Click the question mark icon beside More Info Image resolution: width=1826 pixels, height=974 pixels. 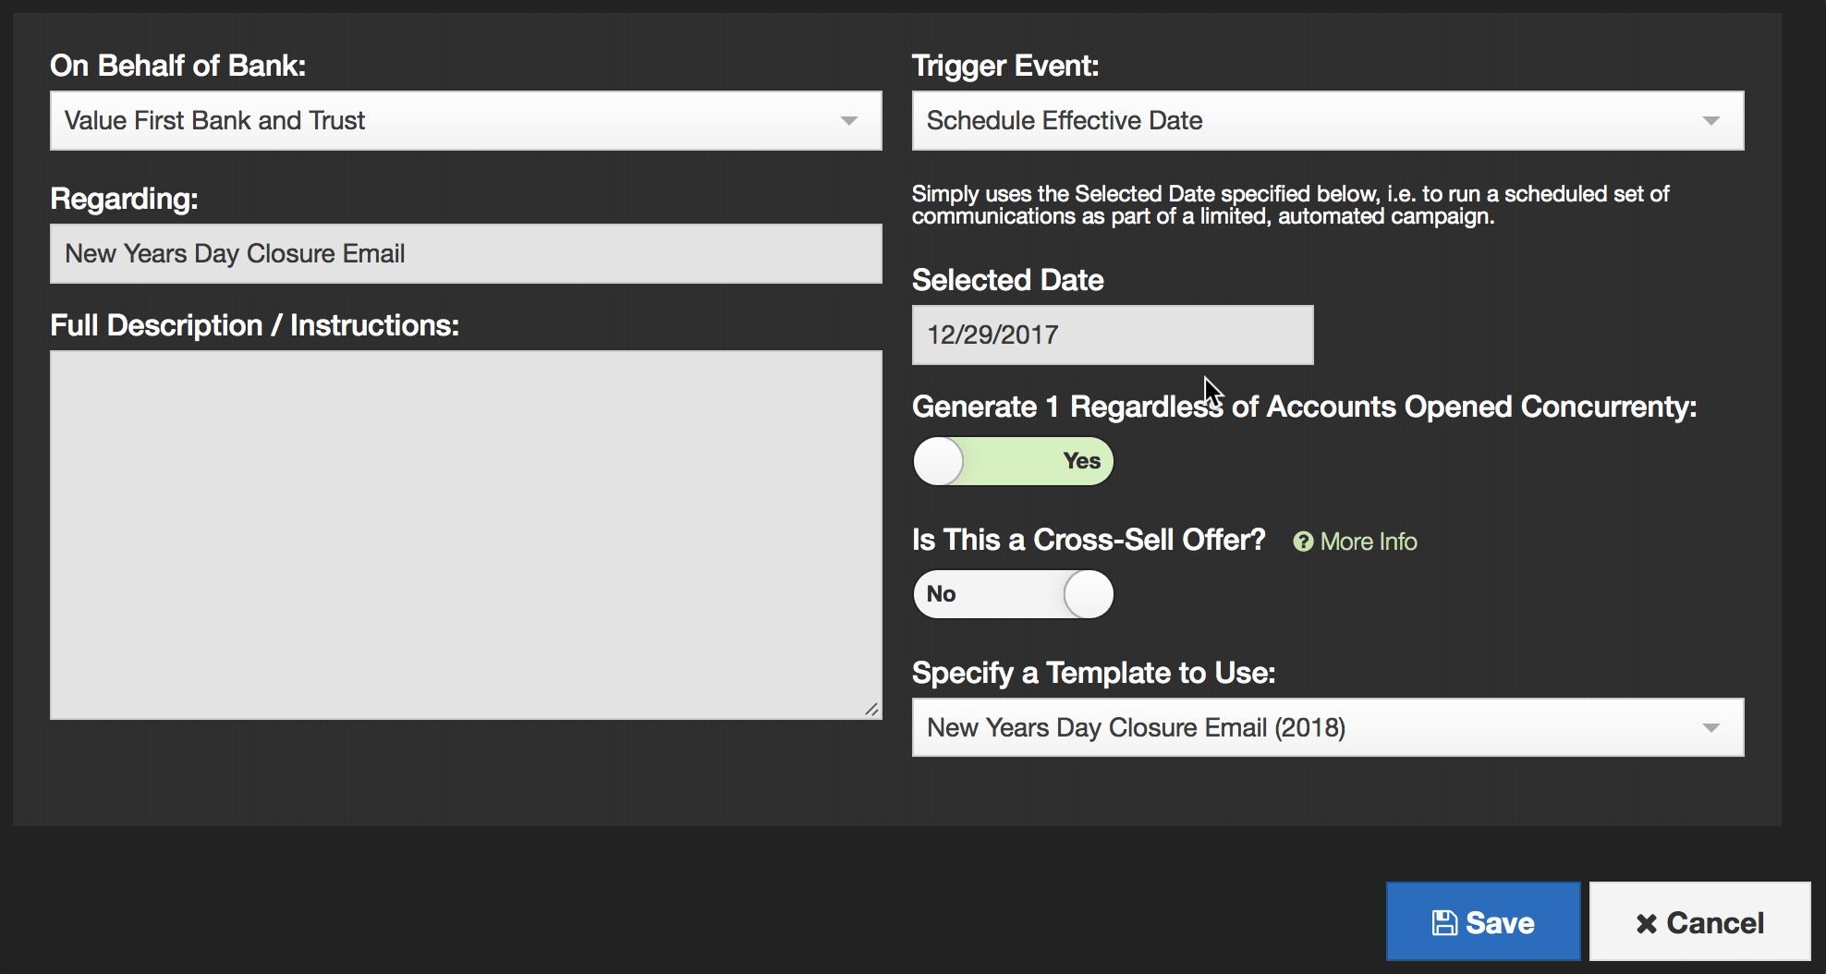1303,542
